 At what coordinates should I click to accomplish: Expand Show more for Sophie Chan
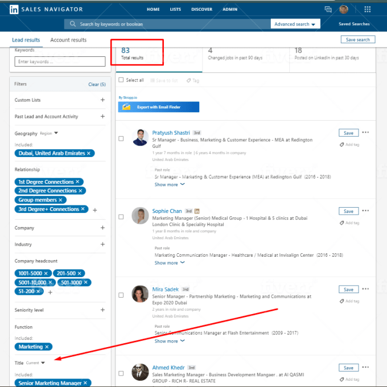(170, 263)
